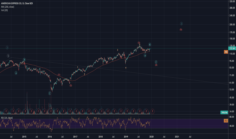236x139 pixels.
Task: Select the circled B wave label near 2015
Action: (x=24, y=60)
